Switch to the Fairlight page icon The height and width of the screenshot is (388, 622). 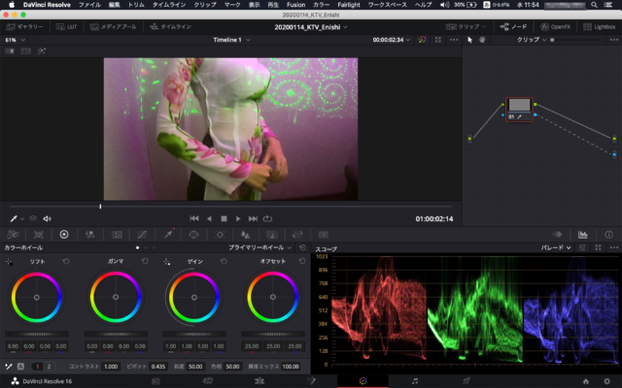pos(415,380)
